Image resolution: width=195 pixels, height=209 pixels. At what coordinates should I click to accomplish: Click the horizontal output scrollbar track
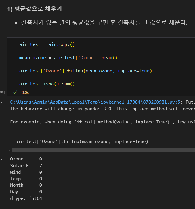[103, 150]
